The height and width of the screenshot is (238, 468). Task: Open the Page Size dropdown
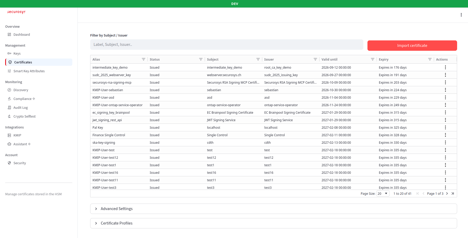tap(383, 193)
